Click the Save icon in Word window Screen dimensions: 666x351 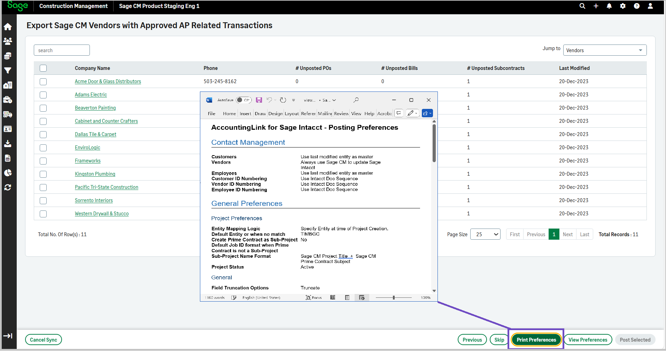259,100
